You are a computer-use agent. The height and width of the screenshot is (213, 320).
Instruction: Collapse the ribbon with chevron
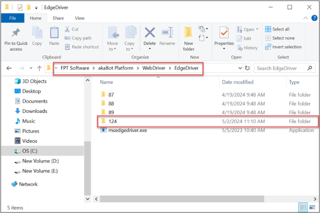click(305, 18)
